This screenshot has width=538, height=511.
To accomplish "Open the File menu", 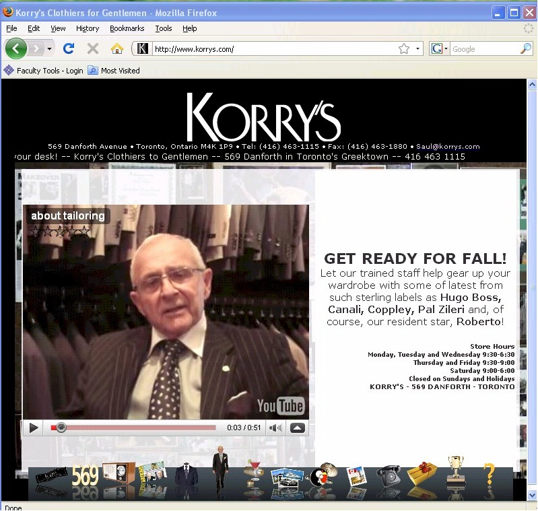I will click(11, 28).
